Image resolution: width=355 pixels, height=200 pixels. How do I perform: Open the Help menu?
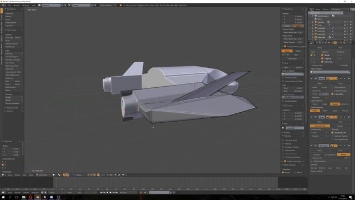point(34,5)
